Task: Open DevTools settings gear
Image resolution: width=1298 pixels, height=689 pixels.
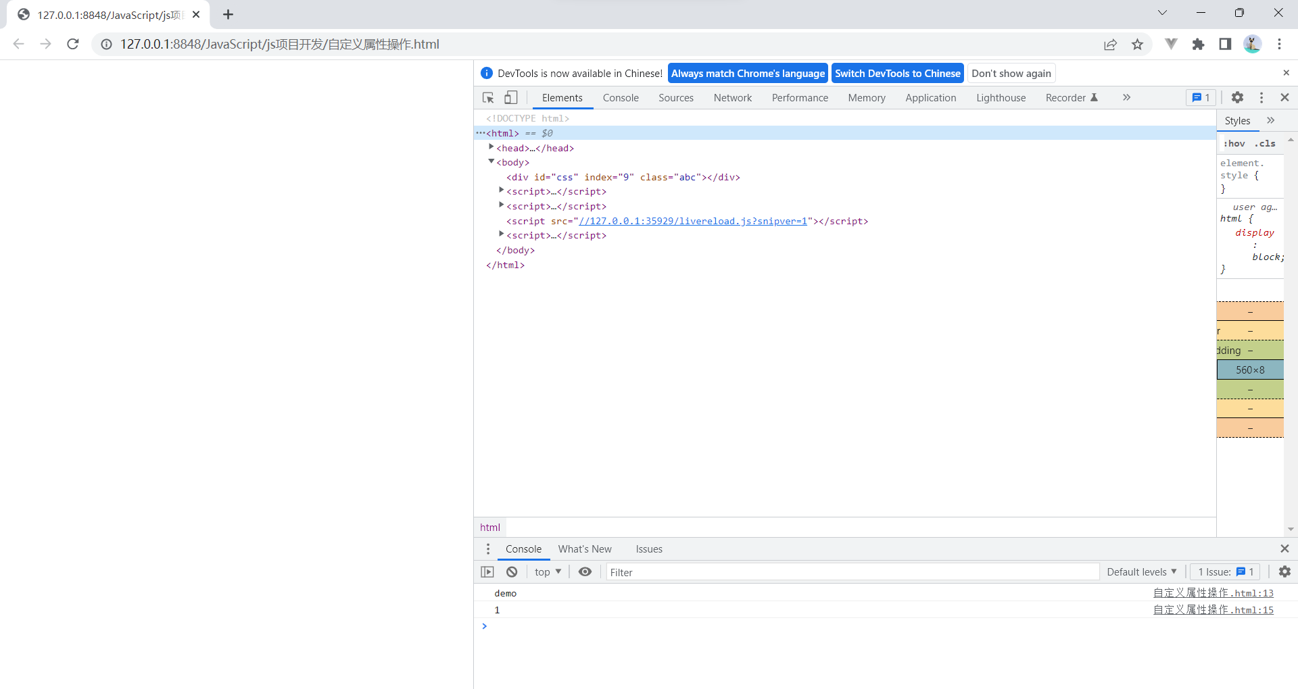Action: tap(1238, 97)
